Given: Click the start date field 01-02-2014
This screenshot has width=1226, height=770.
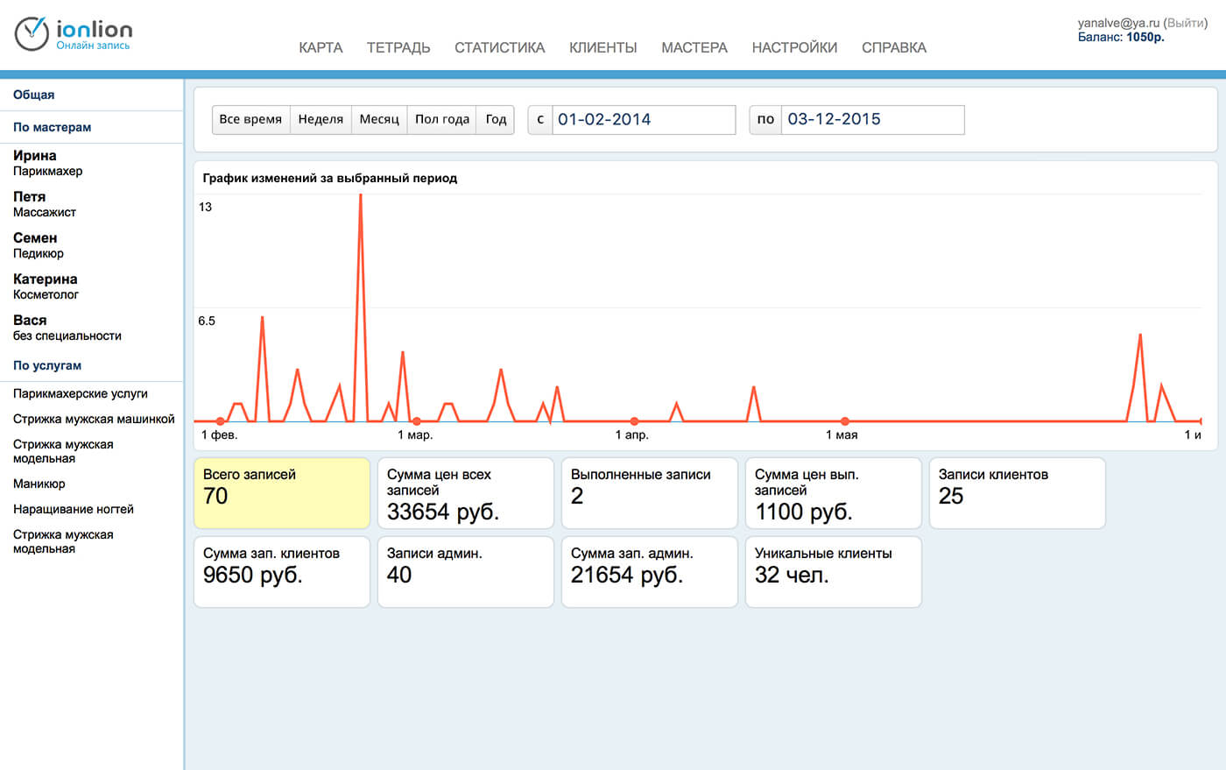Looking at the screenshot, I should pos(644,120).
